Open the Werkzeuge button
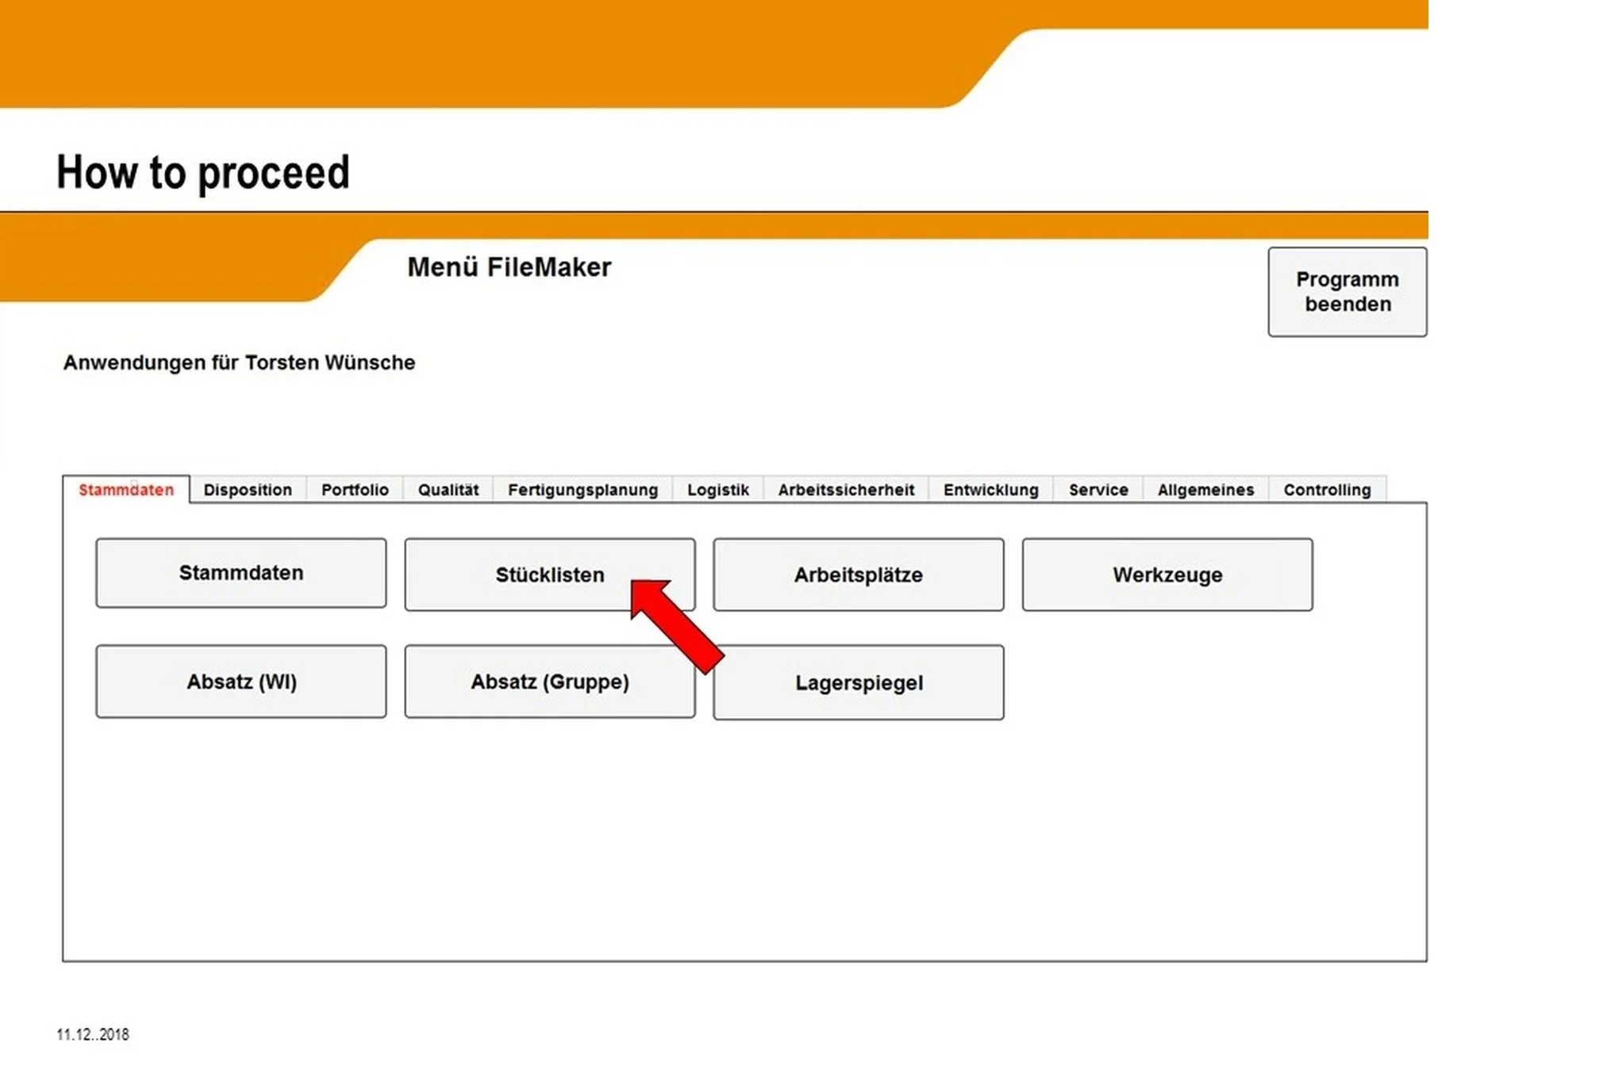 coord(1167,574)
